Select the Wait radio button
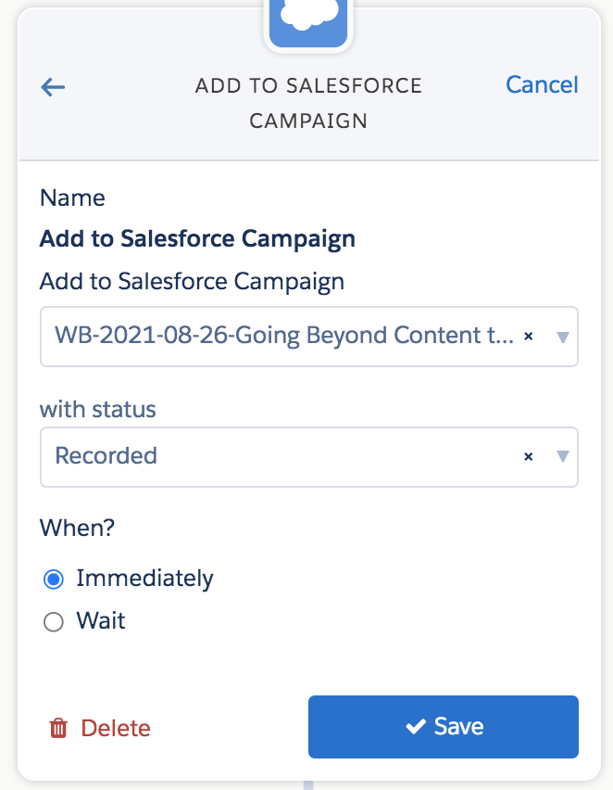The image size is (613, 790). (54, 622)
